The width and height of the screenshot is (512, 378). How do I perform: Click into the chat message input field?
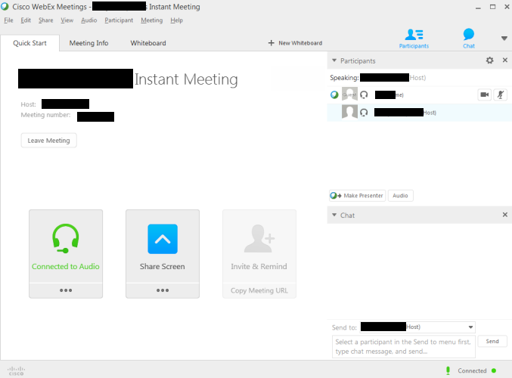click(x=404, y=347)
